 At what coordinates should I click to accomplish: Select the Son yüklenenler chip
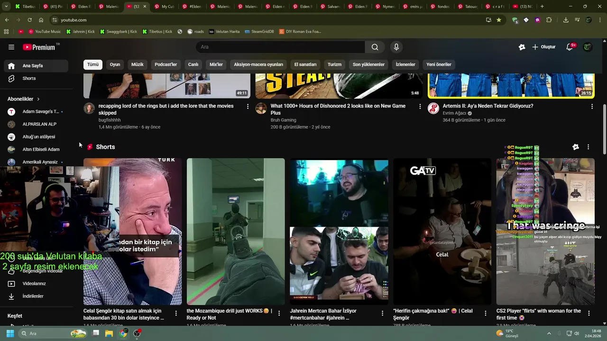pyautogui.click(x=368, y=64)
